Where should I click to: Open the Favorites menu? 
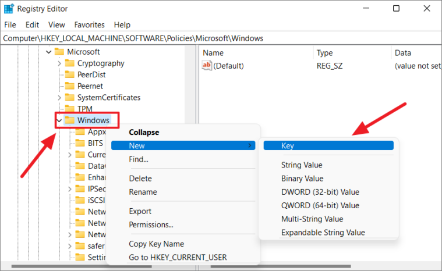[x=89, y=25]
